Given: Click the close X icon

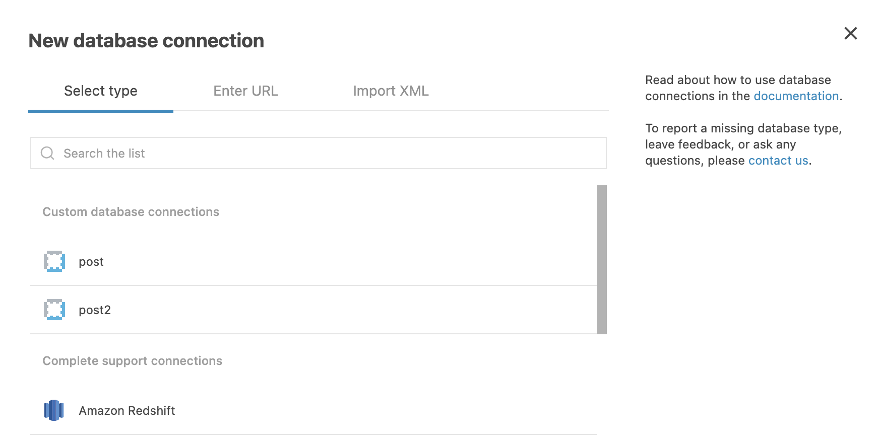Looking at the screenshot, I should pos(850,33).
